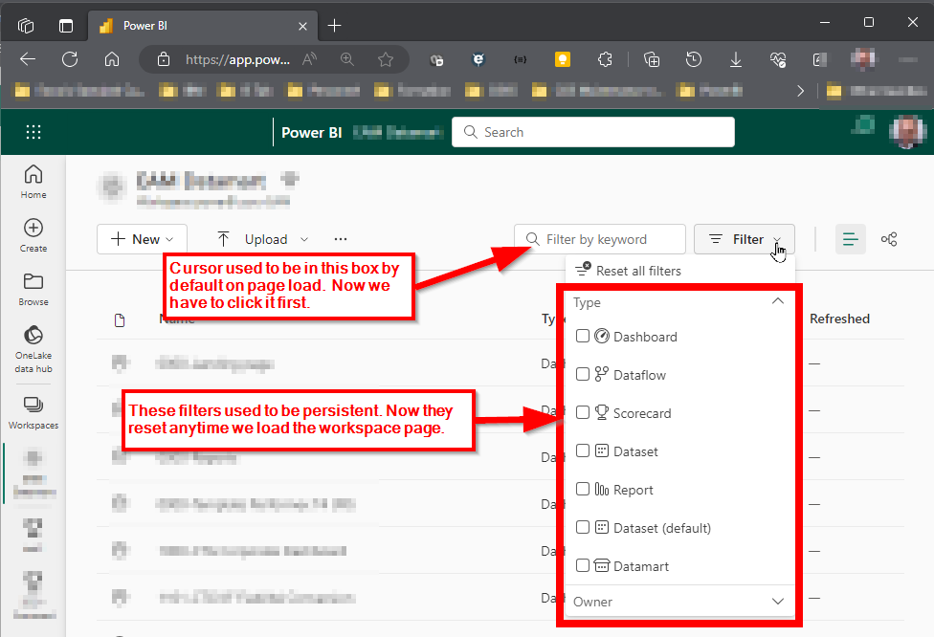Select the Power BI browser tab

tap(203, 26)
